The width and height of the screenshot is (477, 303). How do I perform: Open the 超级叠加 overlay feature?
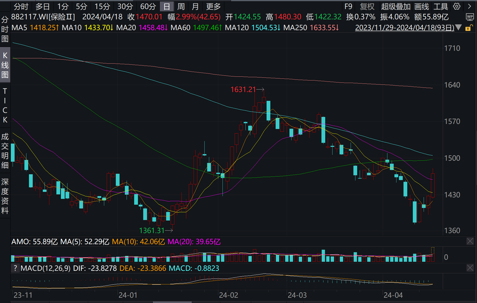pos(396,7)
